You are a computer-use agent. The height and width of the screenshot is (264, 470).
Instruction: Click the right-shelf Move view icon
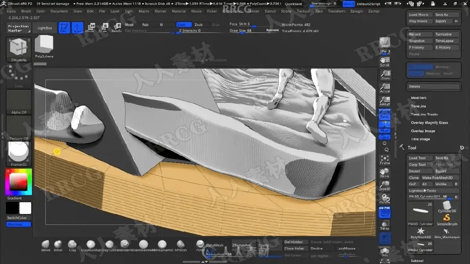[x=385, y=172]
